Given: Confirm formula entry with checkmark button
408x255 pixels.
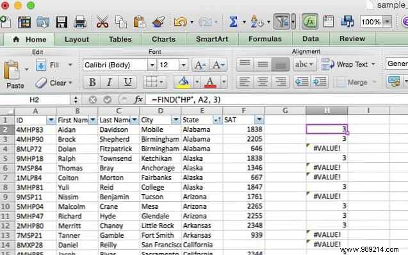Looking at the screenshot, I should point(107,100).
